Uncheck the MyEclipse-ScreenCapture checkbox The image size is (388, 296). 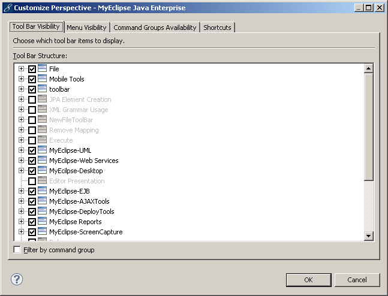point(32,232)
